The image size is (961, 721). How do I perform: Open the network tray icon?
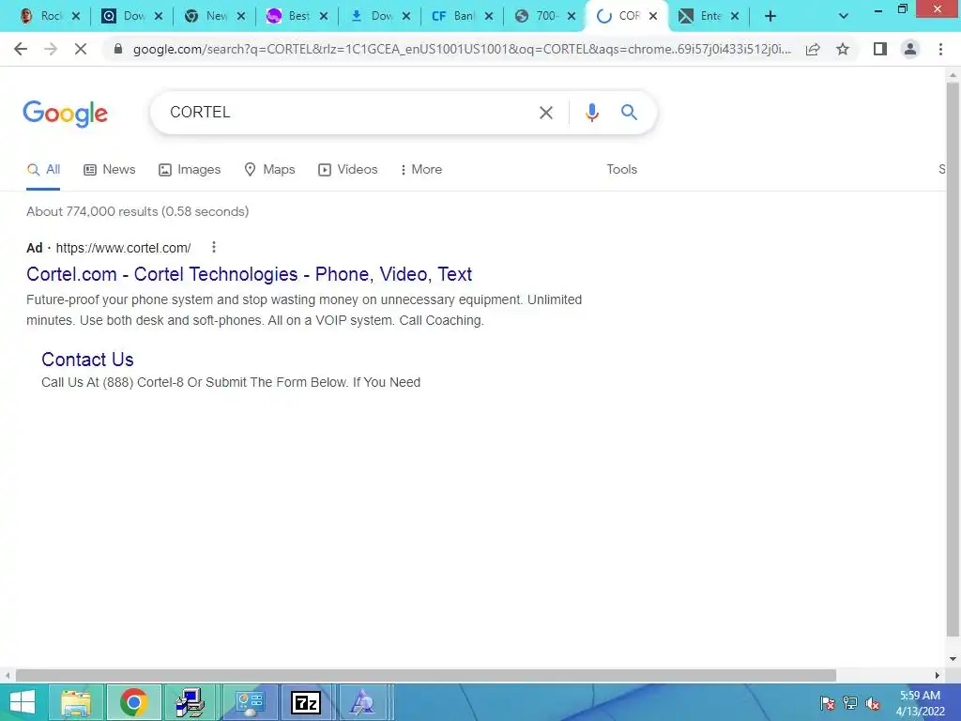(x=850, y=703)
